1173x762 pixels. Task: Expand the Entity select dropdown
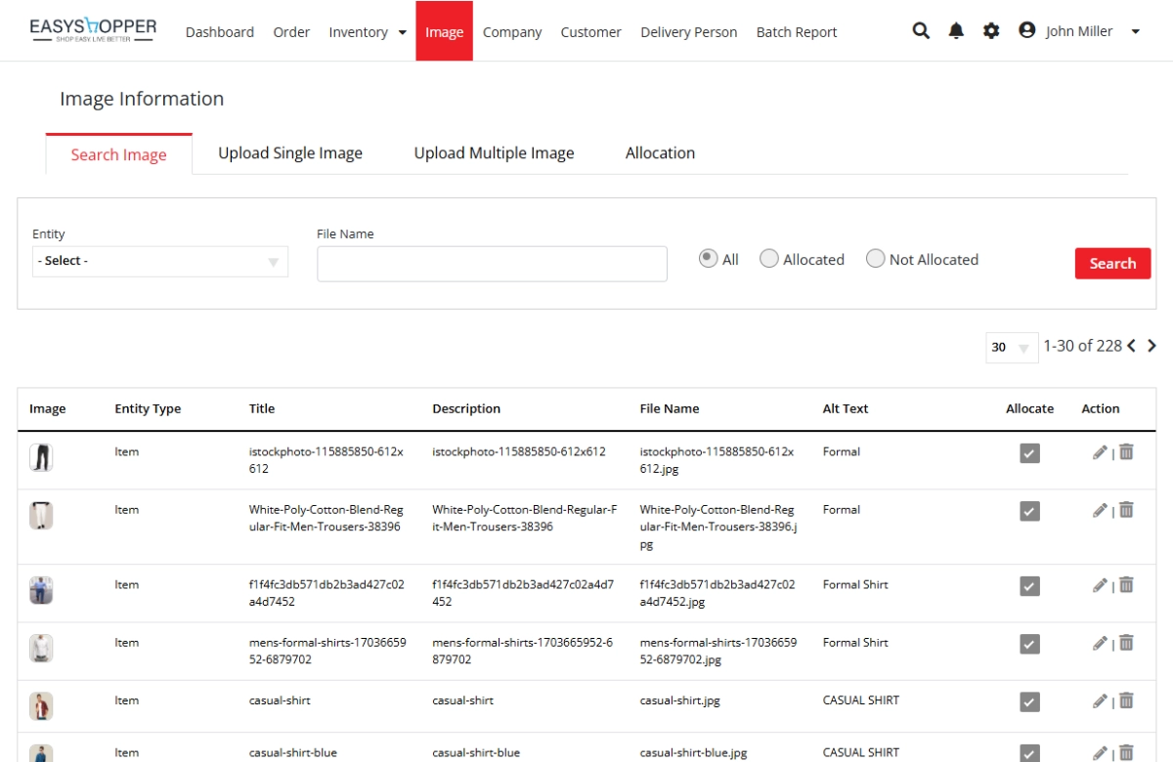click(x=160, y=262)
